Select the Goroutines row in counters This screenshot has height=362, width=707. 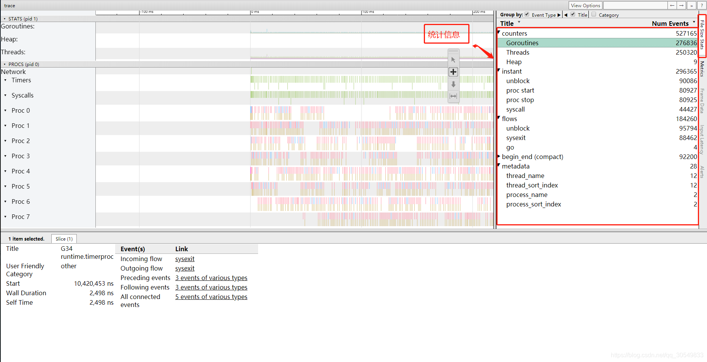coord(598,43)
